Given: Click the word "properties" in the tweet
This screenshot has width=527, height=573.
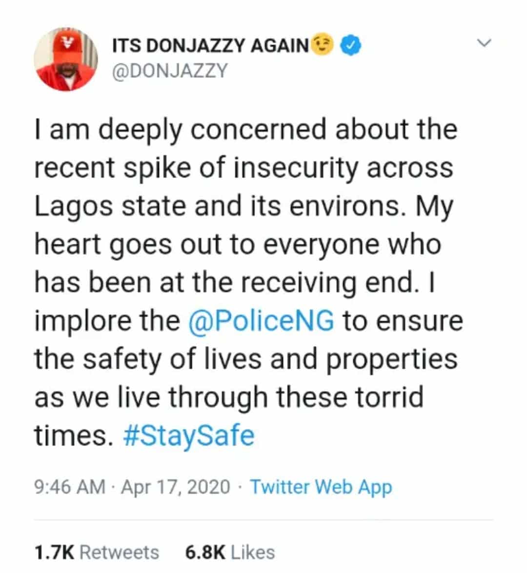Looking at the screenshot, I should pyautogui.click(x=391, y=360).
